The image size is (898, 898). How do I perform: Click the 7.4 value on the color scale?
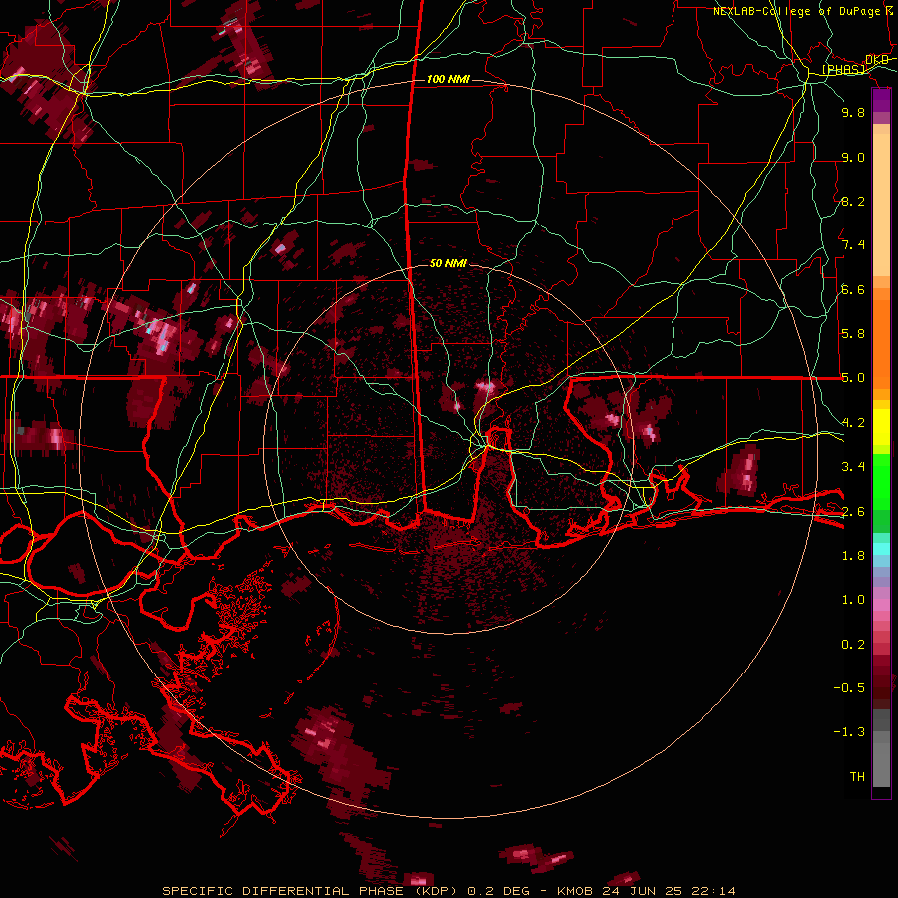point(853,245)
